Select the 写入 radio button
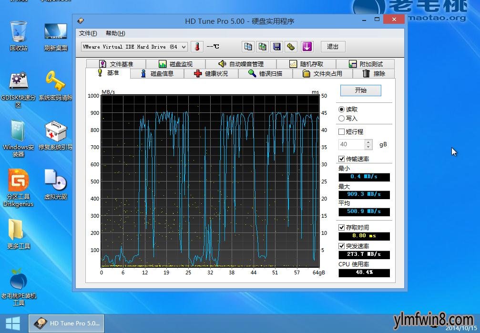This screenshot has height=333, width=480. [x=341, y=118]
